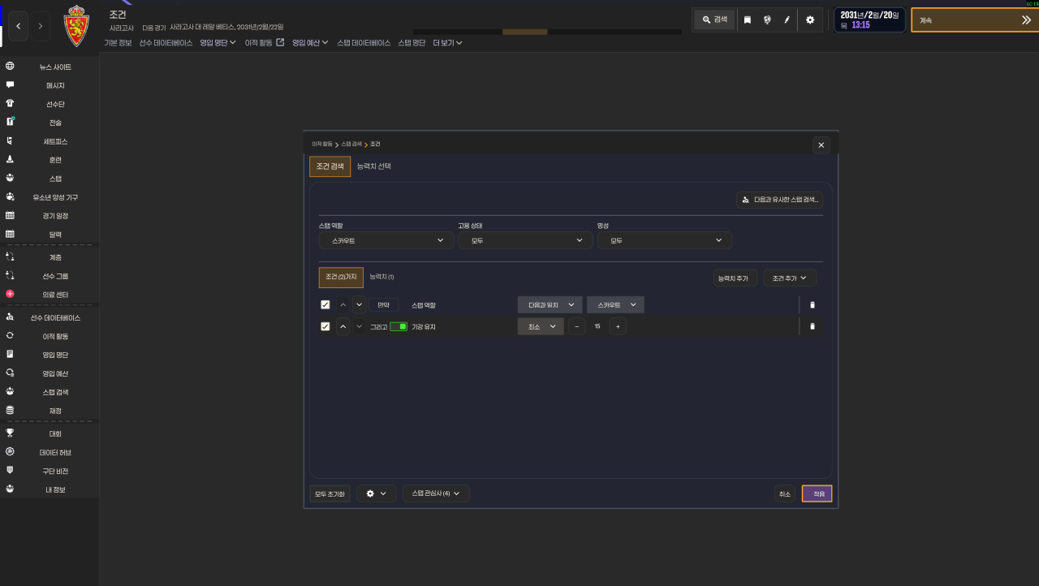Delete the 기강 유지 condition row
This screenshot has width=1039, height=586.
[x=813, y=326]
